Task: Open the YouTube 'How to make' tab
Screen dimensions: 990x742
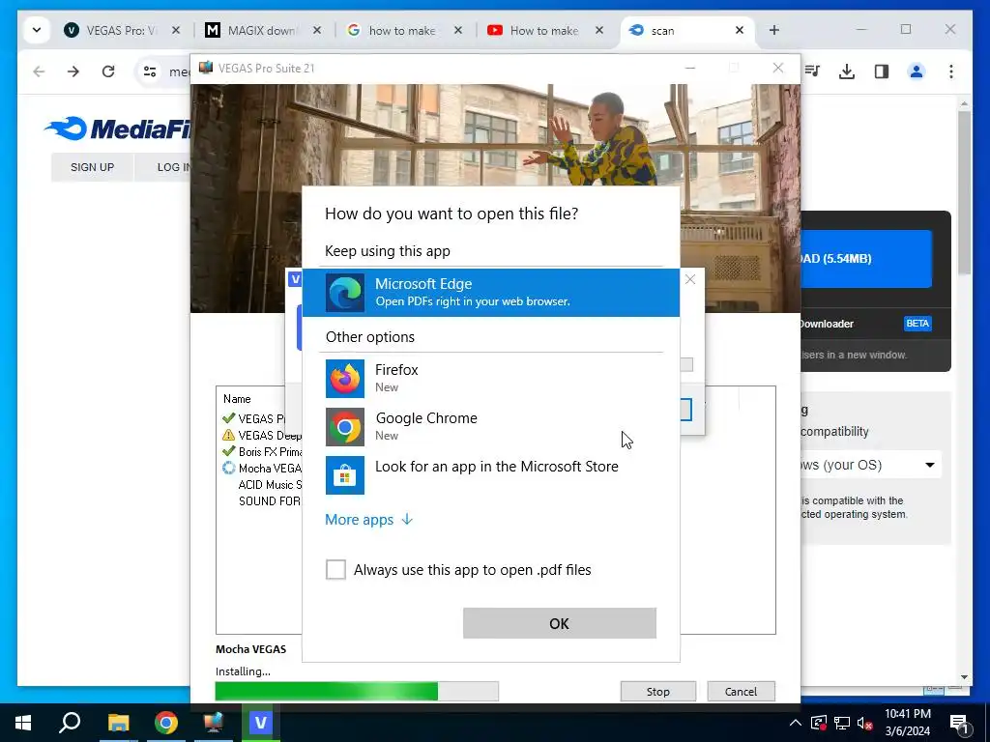Action: [543, 30]
